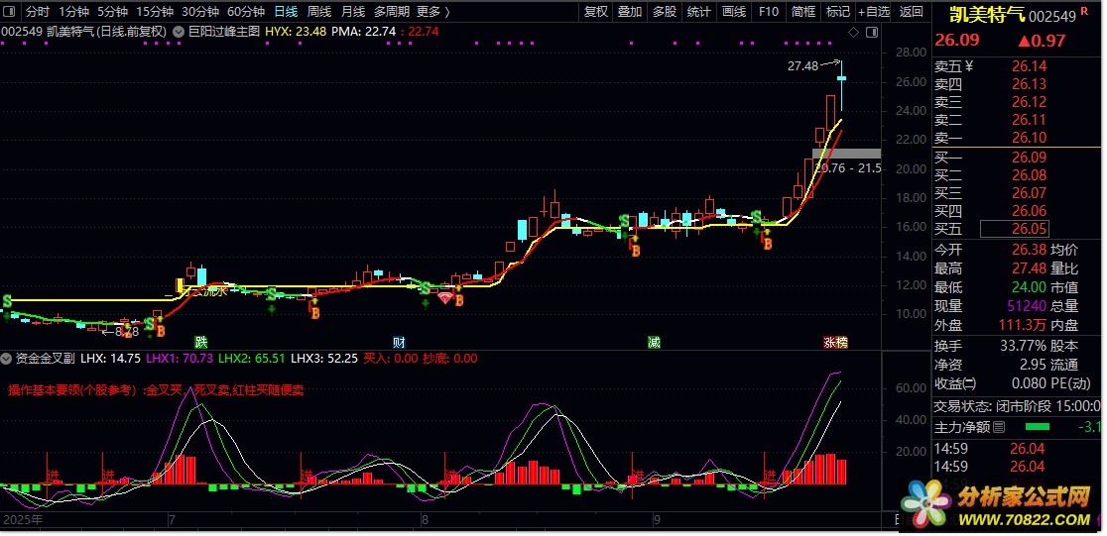This screenshot has width=1107, height=536.
Task: Toggle the panel icon beside the diamond
Action: pos(871,32)
